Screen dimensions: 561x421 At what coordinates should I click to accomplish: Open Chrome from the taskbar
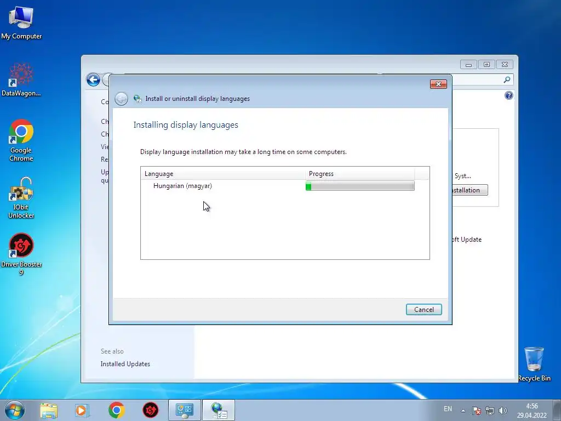point(116,410)
